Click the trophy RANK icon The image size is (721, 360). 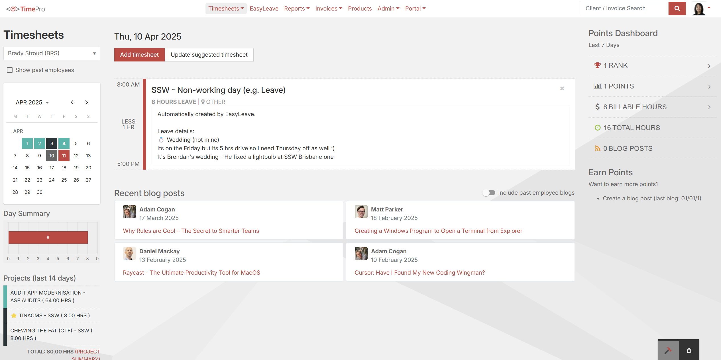[597, 65]
